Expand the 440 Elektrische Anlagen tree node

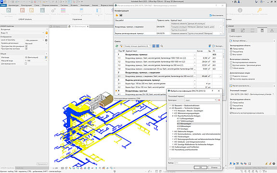173,132
